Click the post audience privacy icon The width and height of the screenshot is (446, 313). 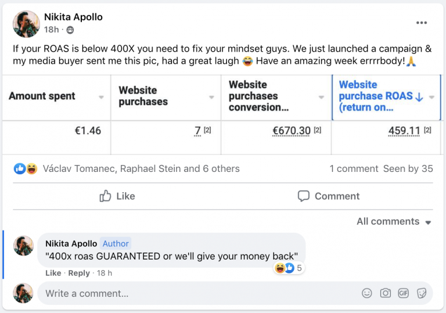(70, 30)
